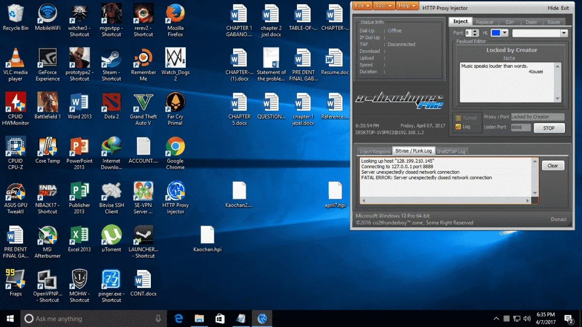Open the Bitvise / PLink Log tab
Image resolution: width=582 pixels, height=327 pixels.
(x=413, y=151)
